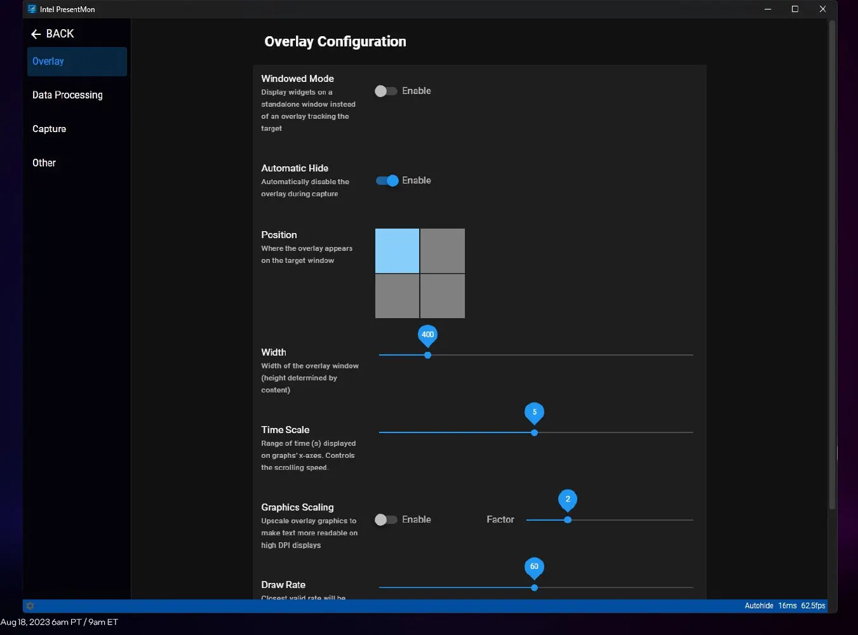The height and width of the screenshot is (635, 858).
Task: Click the Graphics Scaling Factor slider handle
Action: pos(568,520)
